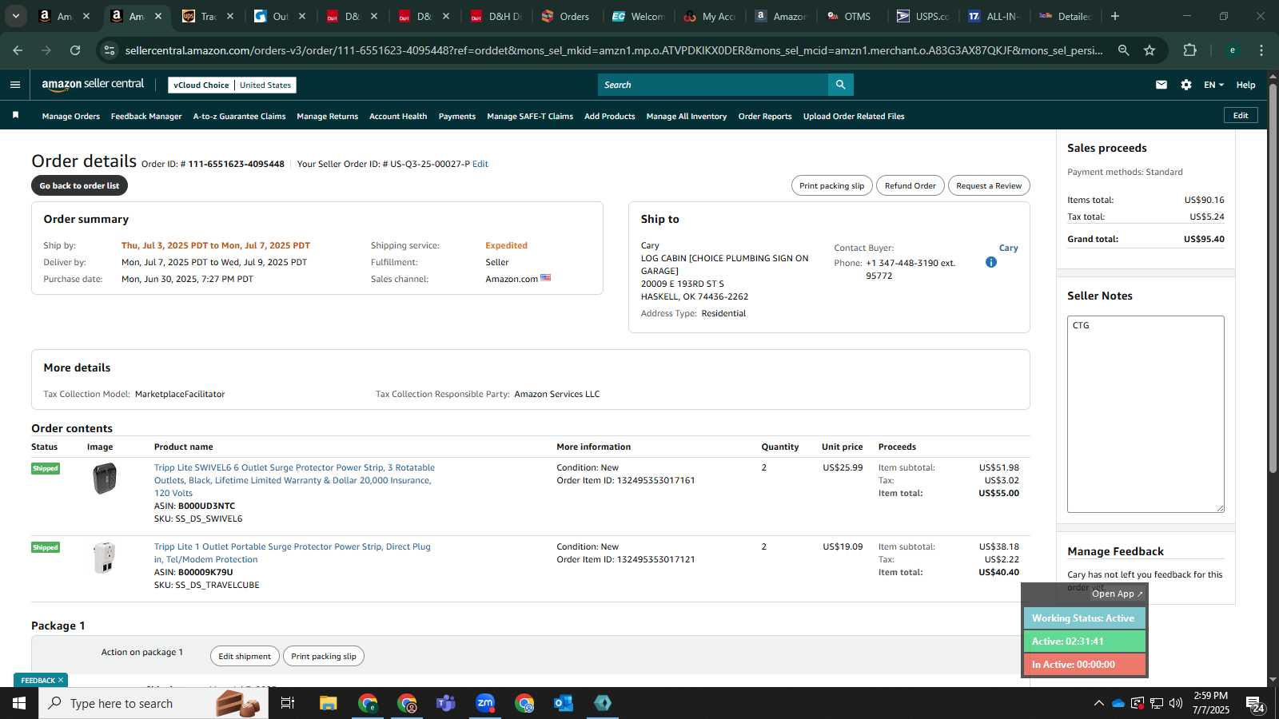This screenshot has height=719, width=1279.
Task: Click Edit shipment for package 1
Action: 245,656
